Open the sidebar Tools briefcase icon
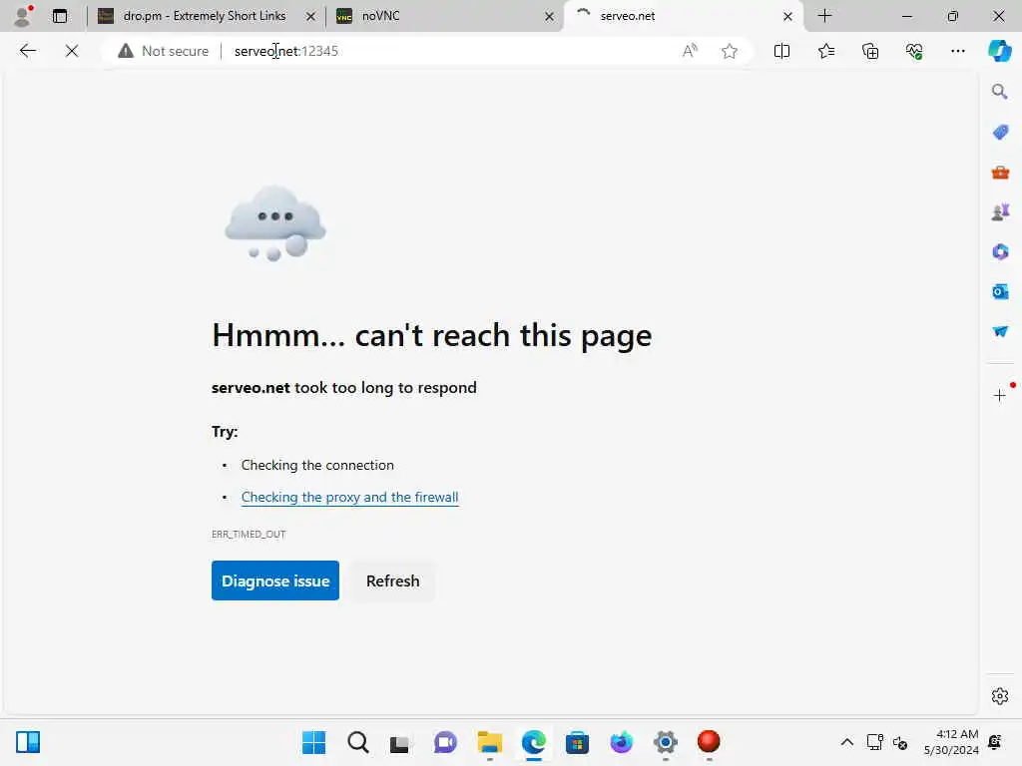 pos(1000,173)
